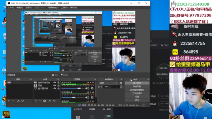Image resolution: width=212 pixels, height=119 pixels.
Task: Click 停止推流 to stop streaming
Action: (137, 83)
